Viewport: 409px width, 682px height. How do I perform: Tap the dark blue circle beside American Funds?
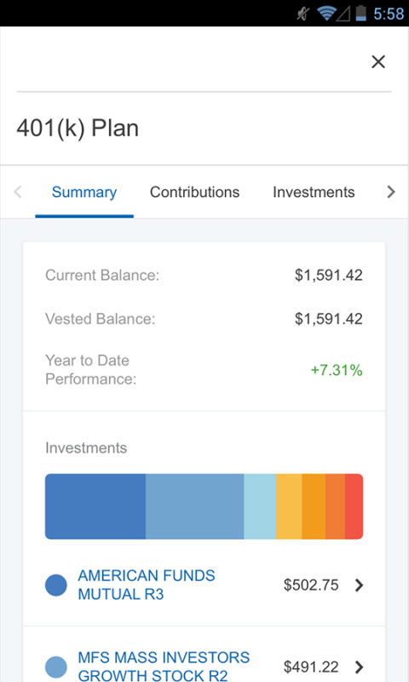[56, 585]
